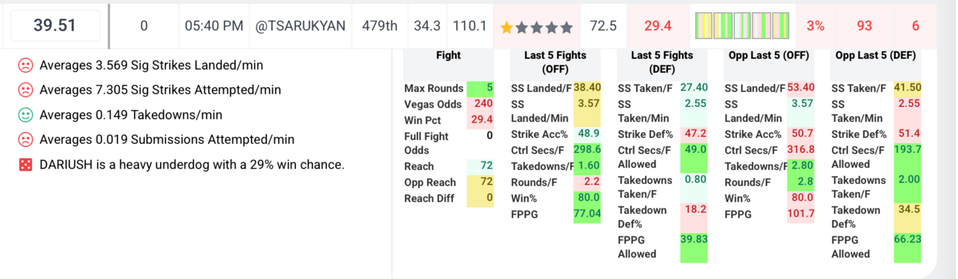
Task: Click the sad face beside Submissions Attempted/min
Action: pyautogui.click(x=25, y=139)
